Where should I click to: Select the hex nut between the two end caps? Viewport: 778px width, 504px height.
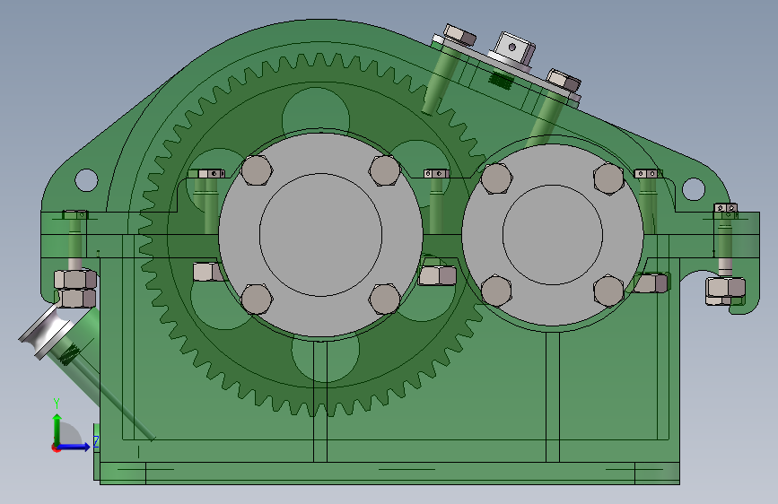(437, 275)
